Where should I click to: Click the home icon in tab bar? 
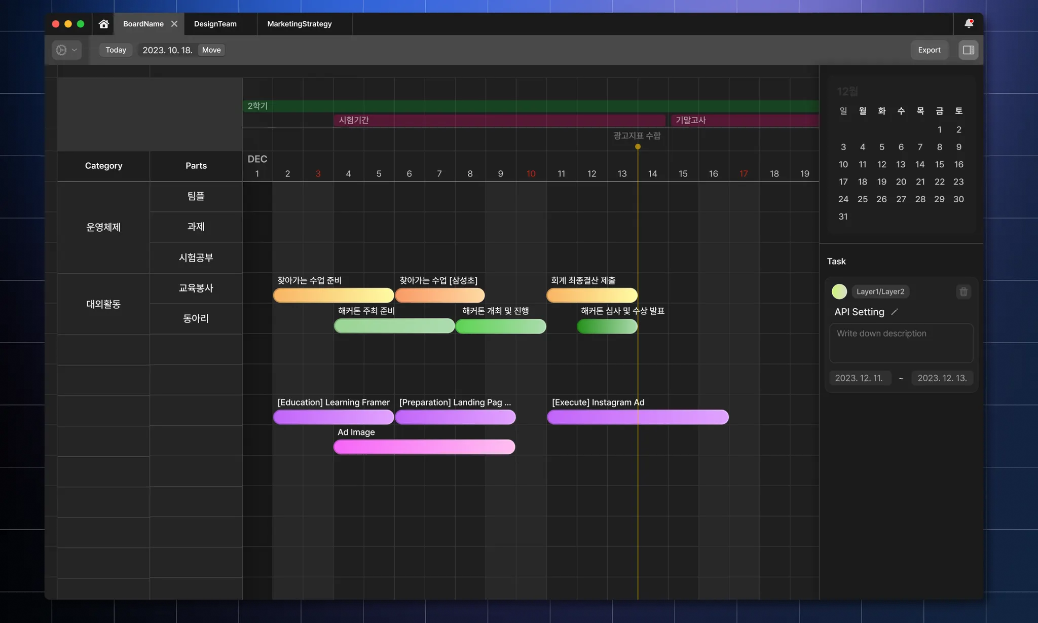104,24
